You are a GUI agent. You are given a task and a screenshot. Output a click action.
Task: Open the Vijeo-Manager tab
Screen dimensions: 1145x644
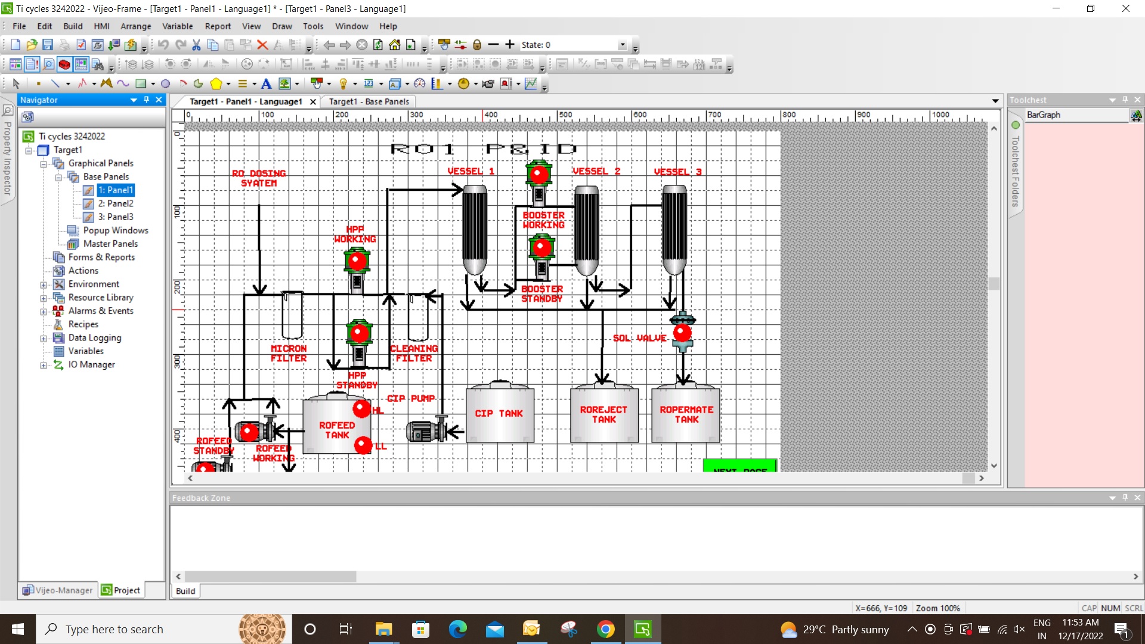(x=58, y=590)
